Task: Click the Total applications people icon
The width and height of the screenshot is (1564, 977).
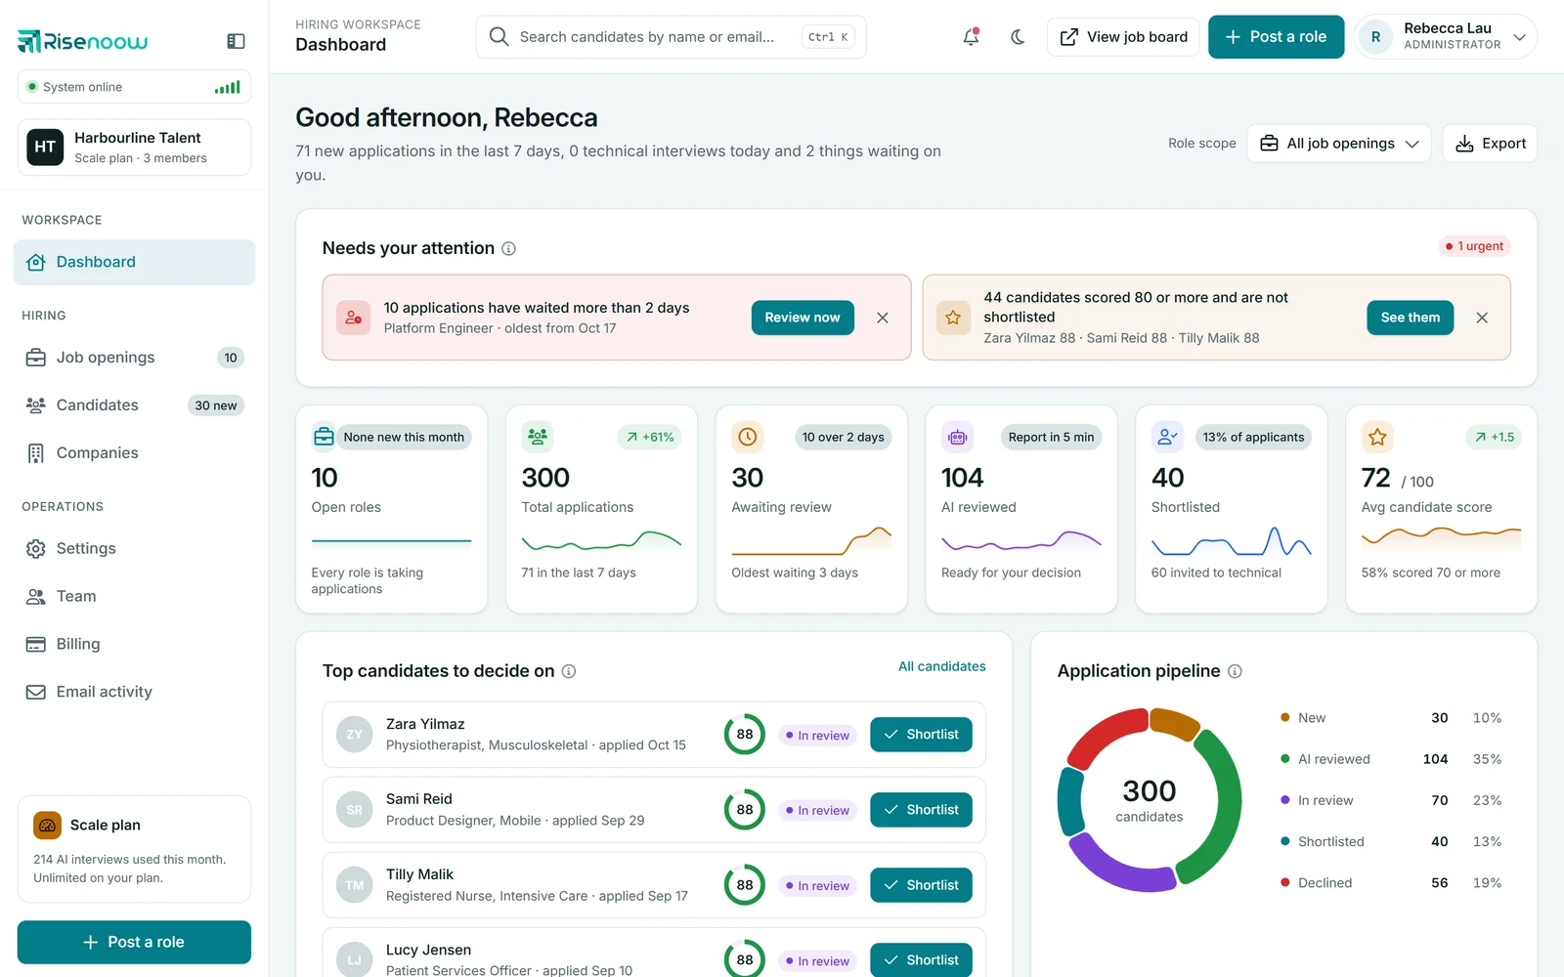Action: click(x=538, y=437)
